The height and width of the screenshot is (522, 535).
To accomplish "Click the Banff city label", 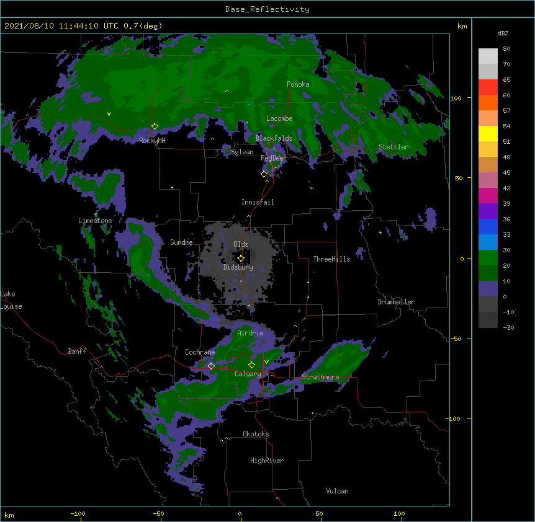I will coord(77,352).
